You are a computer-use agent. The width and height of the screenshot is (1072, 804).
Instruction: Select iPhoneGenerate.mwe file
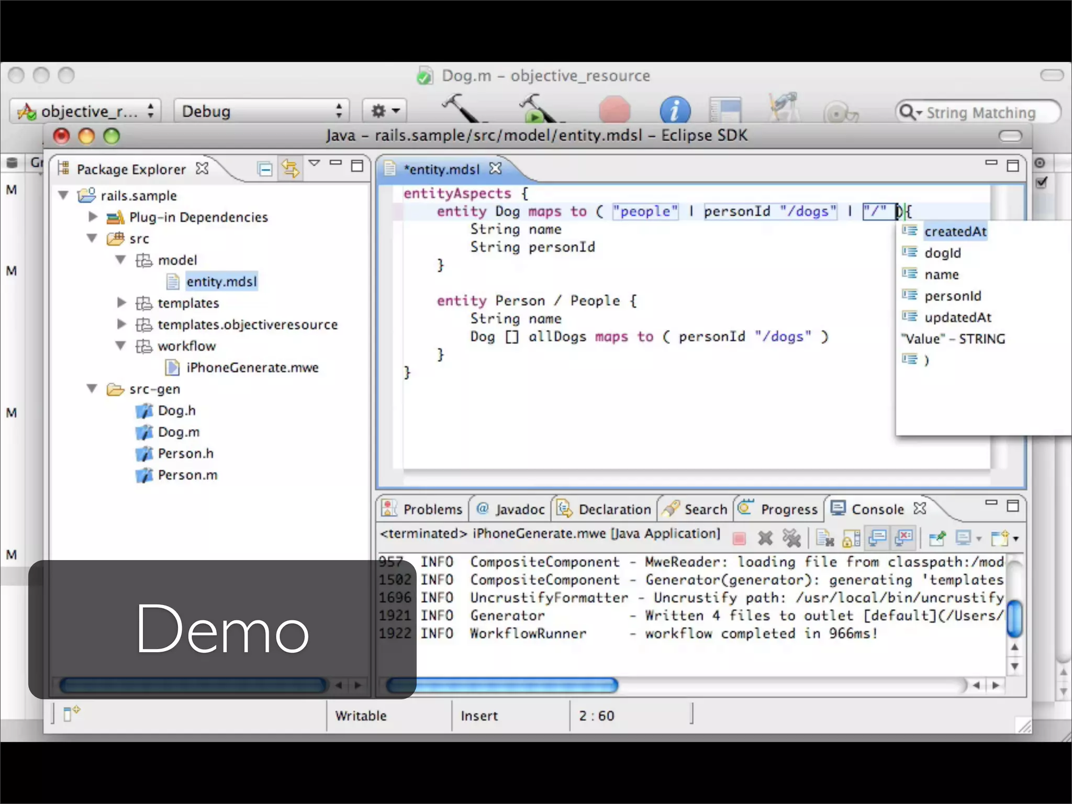(x=252, y=367)
